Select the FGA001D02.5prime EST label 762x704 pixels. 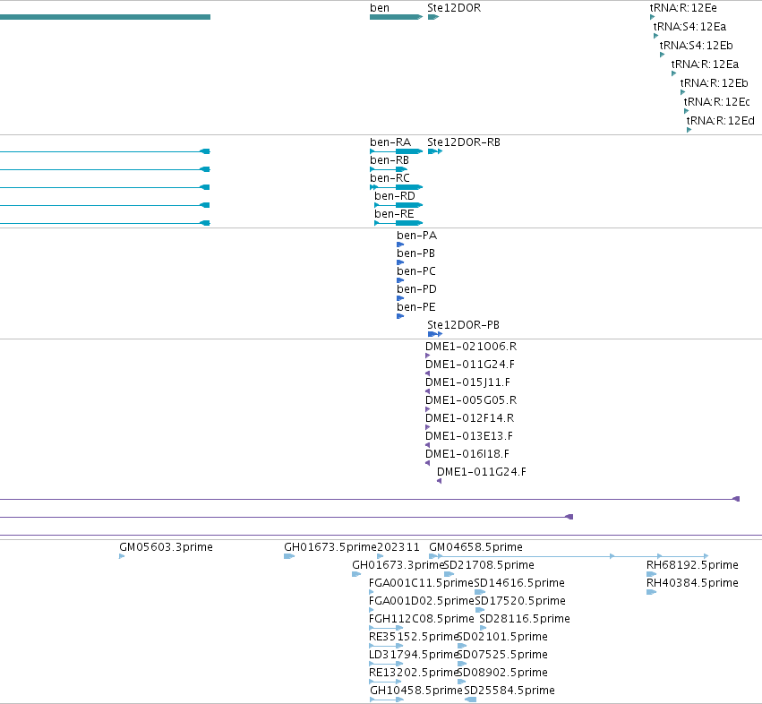[x=422, y=601]
